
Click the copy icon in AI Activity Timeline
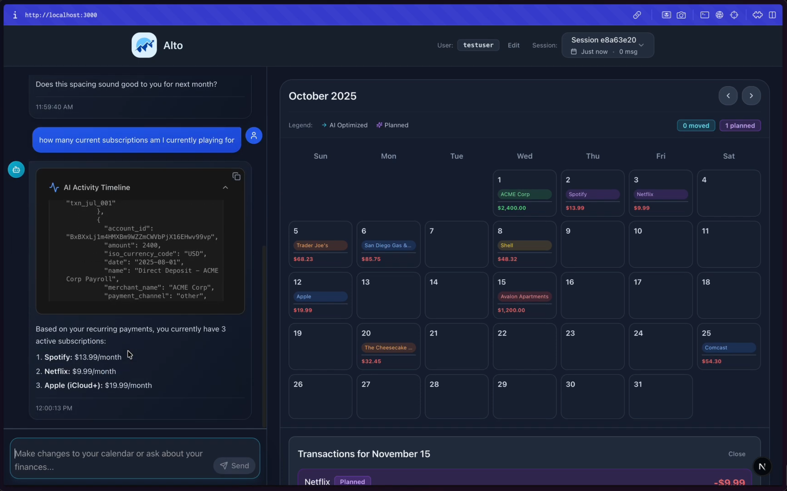pos(236,177)
